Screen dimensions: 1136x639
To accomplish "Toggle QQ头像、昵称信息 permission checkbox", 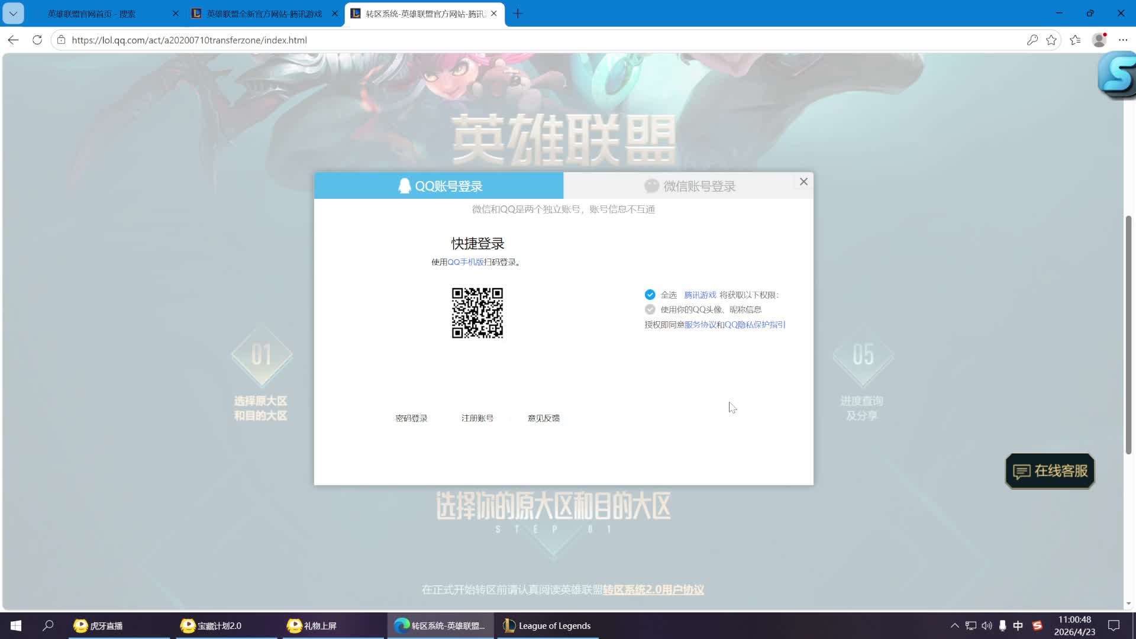I will point(650,309).
